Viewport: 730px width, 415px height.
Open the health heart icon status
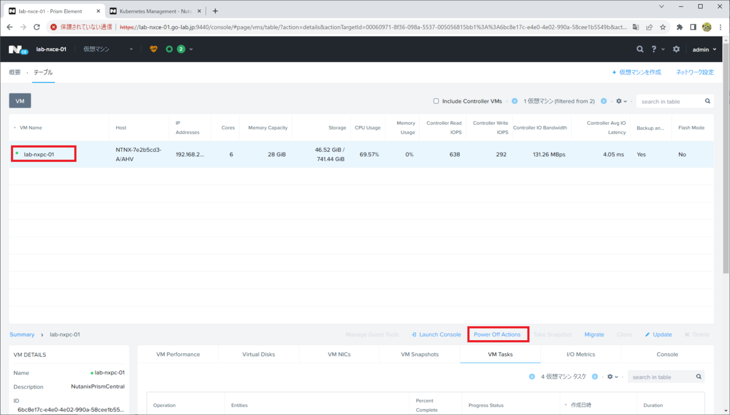153,49
